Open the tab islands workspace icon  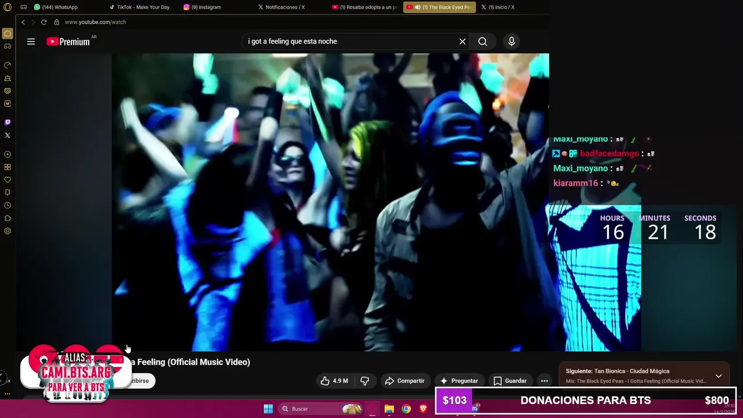24,8
